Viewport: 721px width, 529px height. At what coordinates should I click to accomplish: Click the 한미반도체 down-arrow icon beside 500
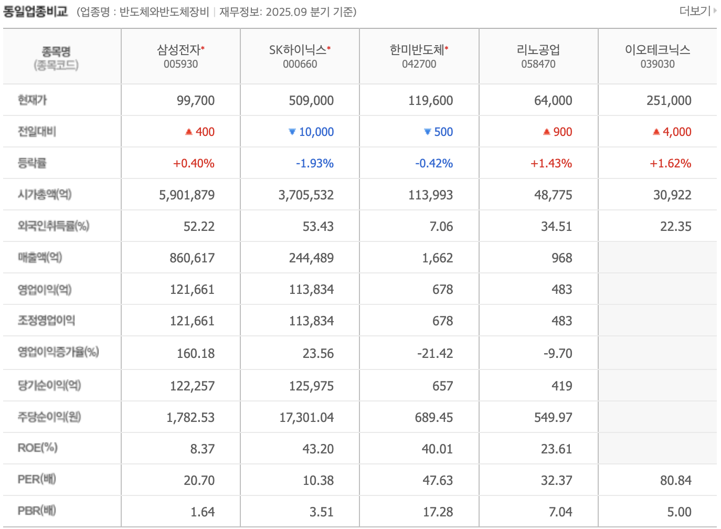pos(428,132)
